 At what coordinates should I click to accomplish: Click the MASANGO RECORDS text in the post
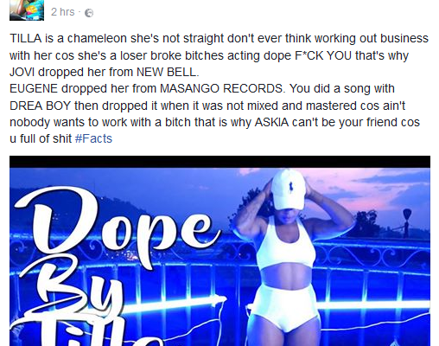[x=221, y=88]
